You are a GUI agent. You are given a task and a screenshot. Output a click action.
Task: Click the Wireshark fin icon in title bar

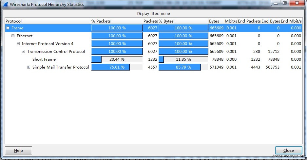6,4
